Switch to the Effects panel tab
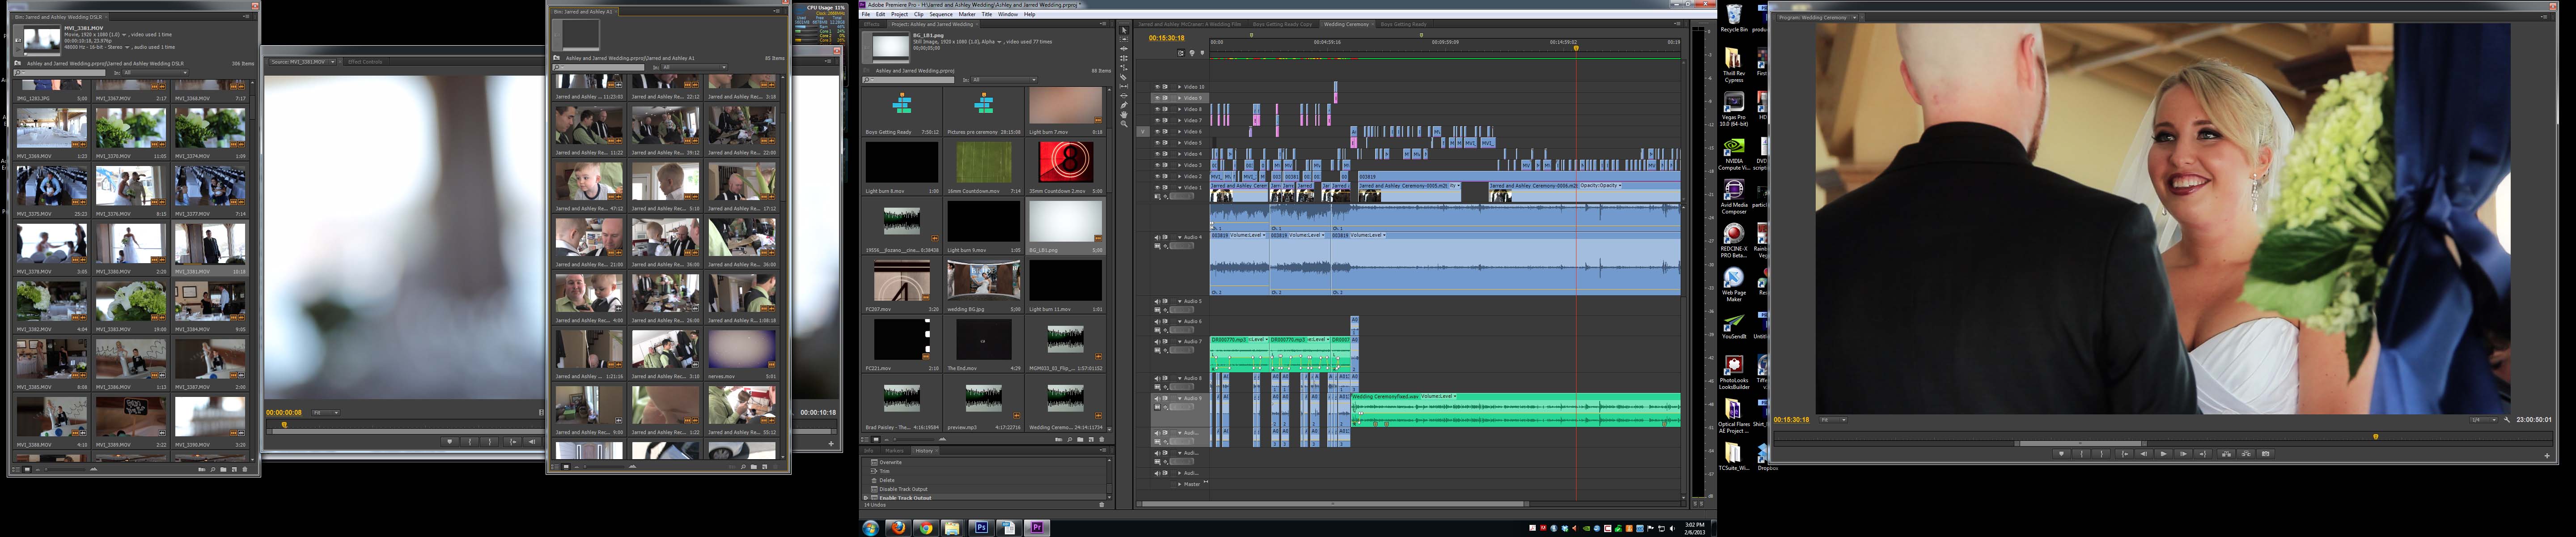Viewport: 2576px width, 537px height. tap(871, 24)
